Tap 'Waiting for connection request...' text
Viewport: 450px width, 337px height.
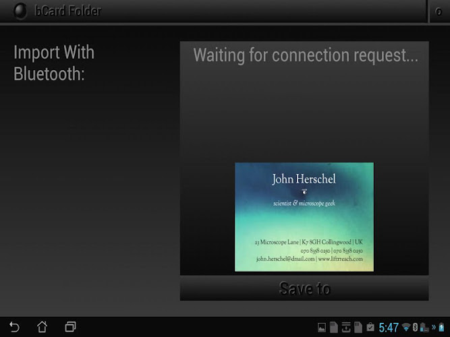(306, 55)
